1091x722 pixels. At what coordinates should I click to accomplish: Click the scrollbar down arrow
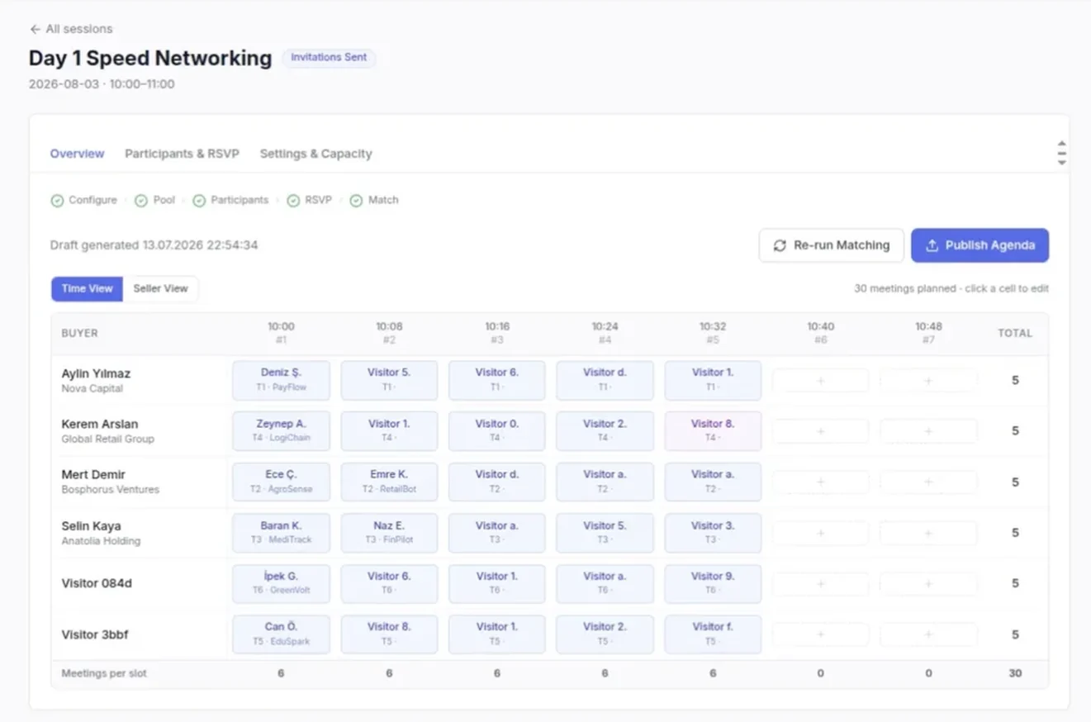click(x=1061, y=162)
